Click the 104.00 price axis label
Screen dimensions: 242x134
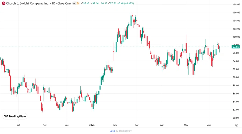[236, 21]
